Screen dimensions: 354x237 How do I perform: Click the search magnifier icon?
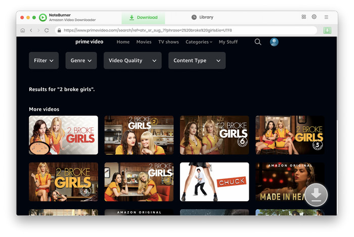(258, 42)
